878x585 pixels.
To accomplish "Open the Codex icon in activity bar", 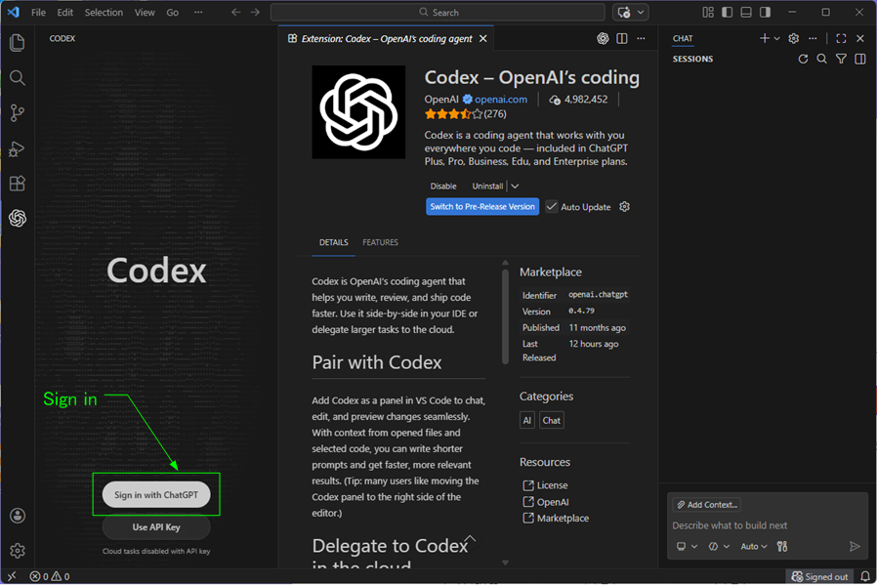I will 18,219.
